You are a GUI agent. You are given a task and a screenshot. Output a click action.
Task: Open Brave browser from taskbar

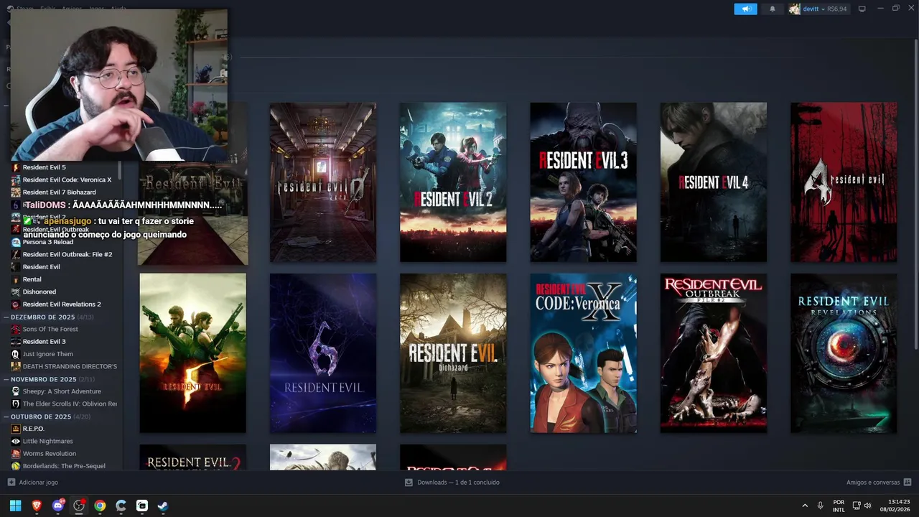click(37, 506)
